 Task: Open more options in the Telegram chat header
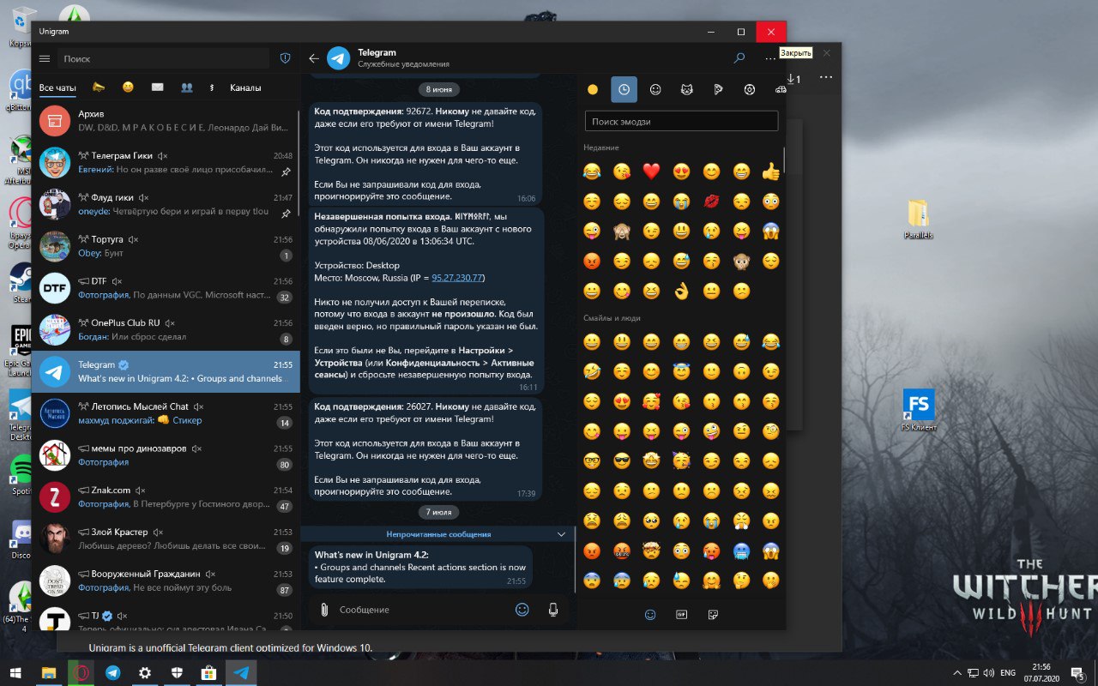pos(770,58)
